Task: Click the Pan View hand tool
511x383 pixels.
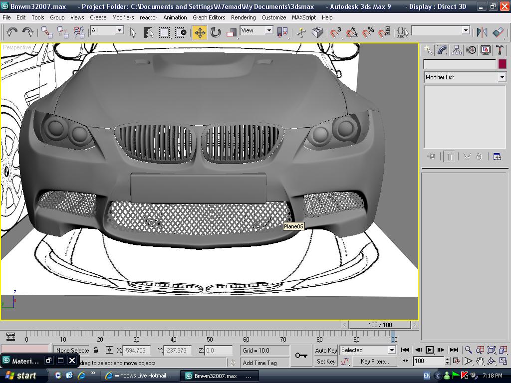Action: coord(480,361)
